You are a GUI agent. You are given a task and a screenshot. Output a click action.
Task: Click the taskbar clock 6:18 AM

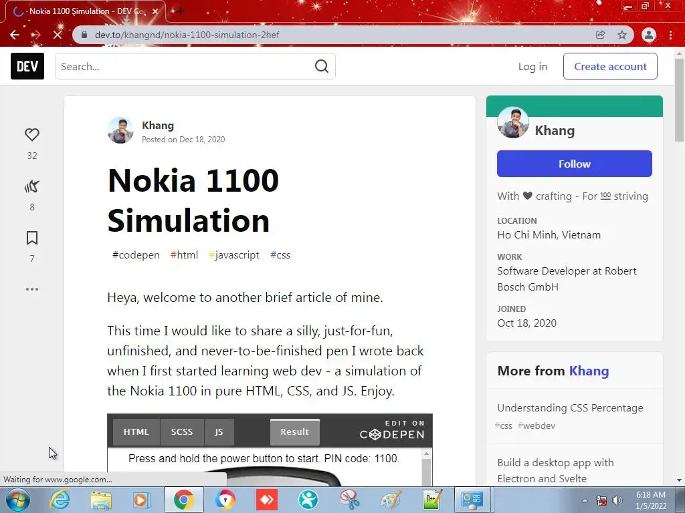[x=650, y=495]
